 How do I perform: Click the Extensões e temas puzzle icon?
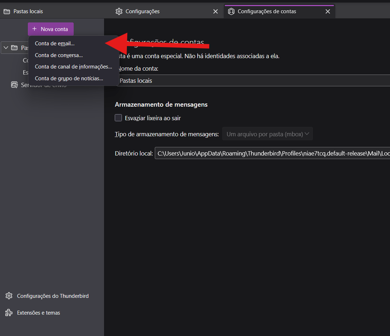[x=9, y=313]
